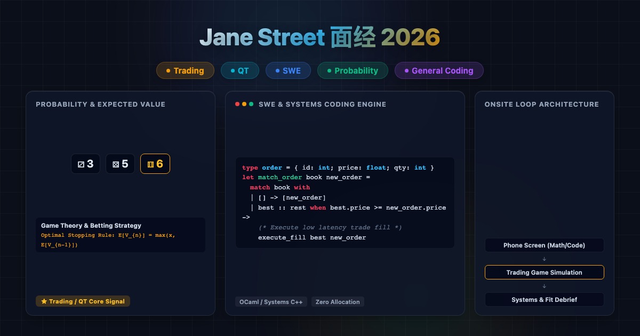Click the green dot in Probability pill

(x=329, y=70)
